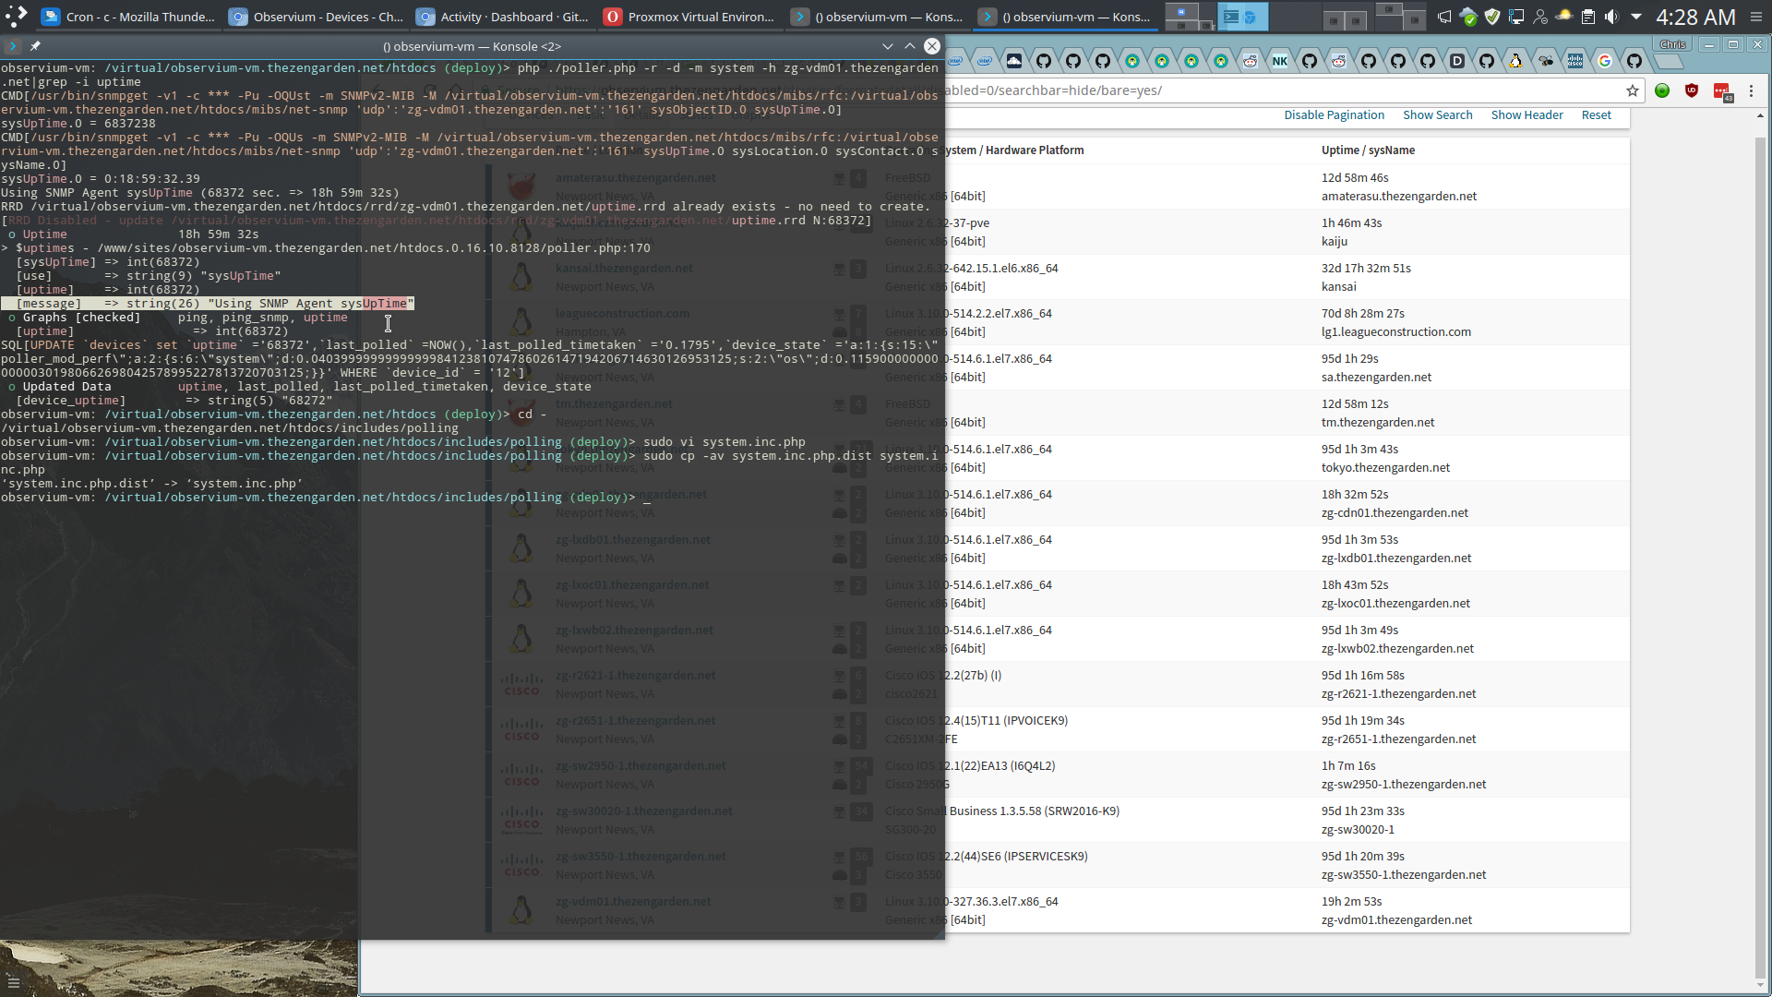1772x997 pixels.
Task: Open desktop toolbox hamburger icon
Action: coord(13,983)
